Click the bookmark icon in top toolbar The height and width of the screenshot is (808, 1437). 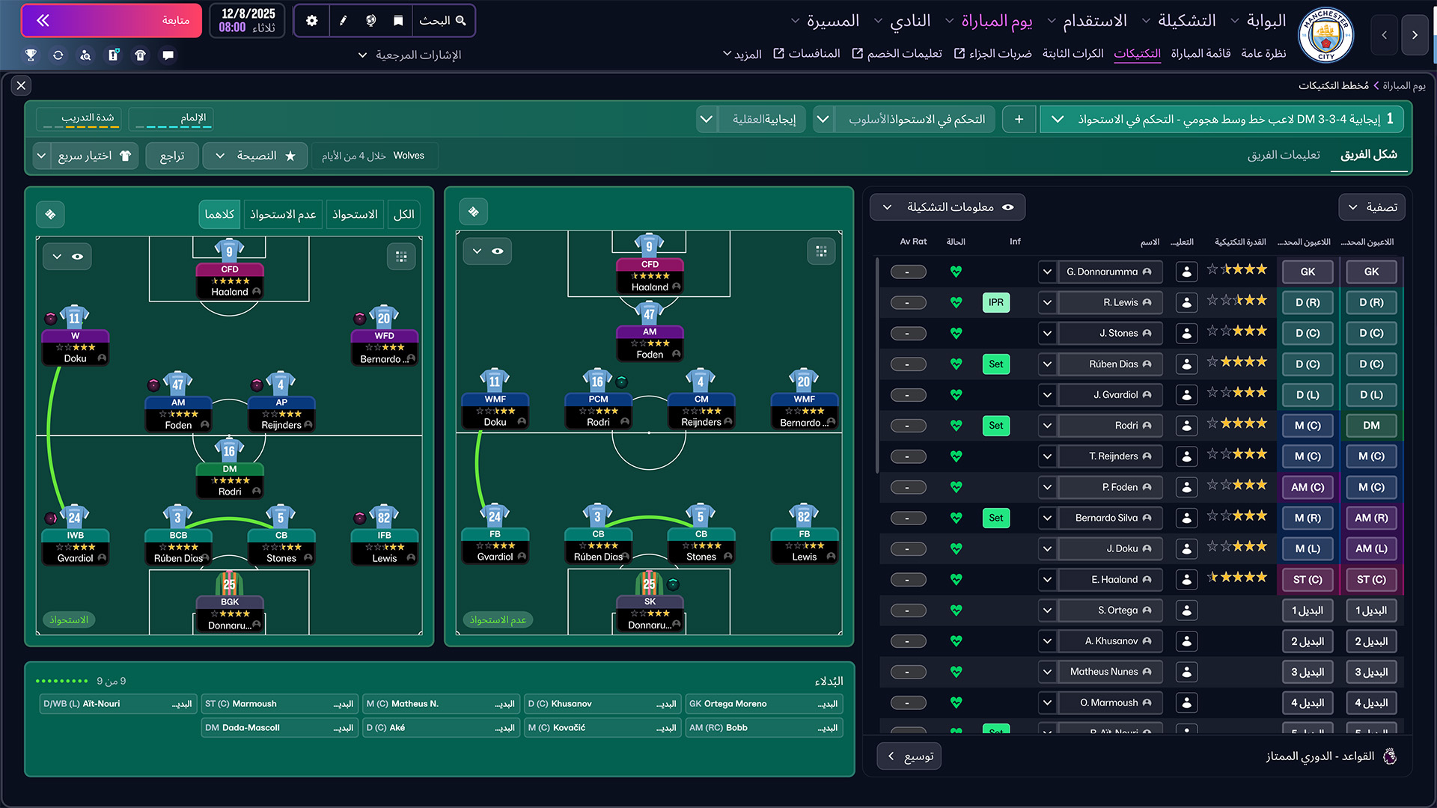click(x=398, y=21)
